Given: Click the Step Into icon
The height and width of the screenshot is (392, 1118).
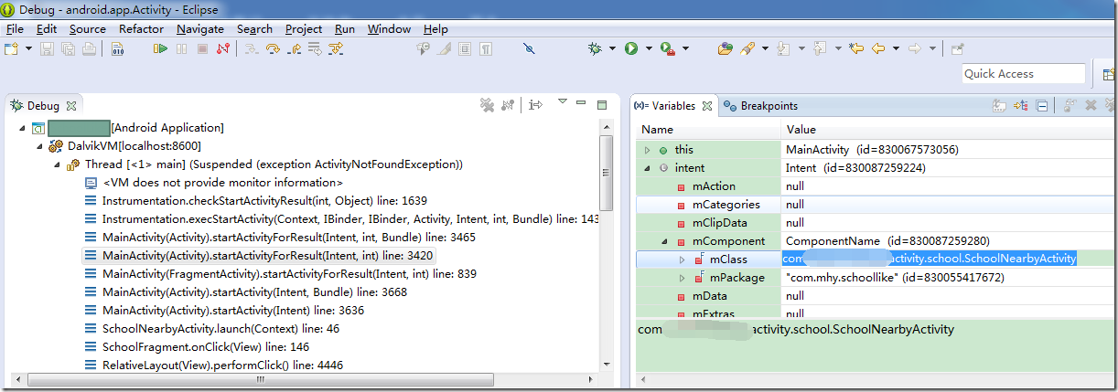Looking at the screenshot, I should point(251,48).
